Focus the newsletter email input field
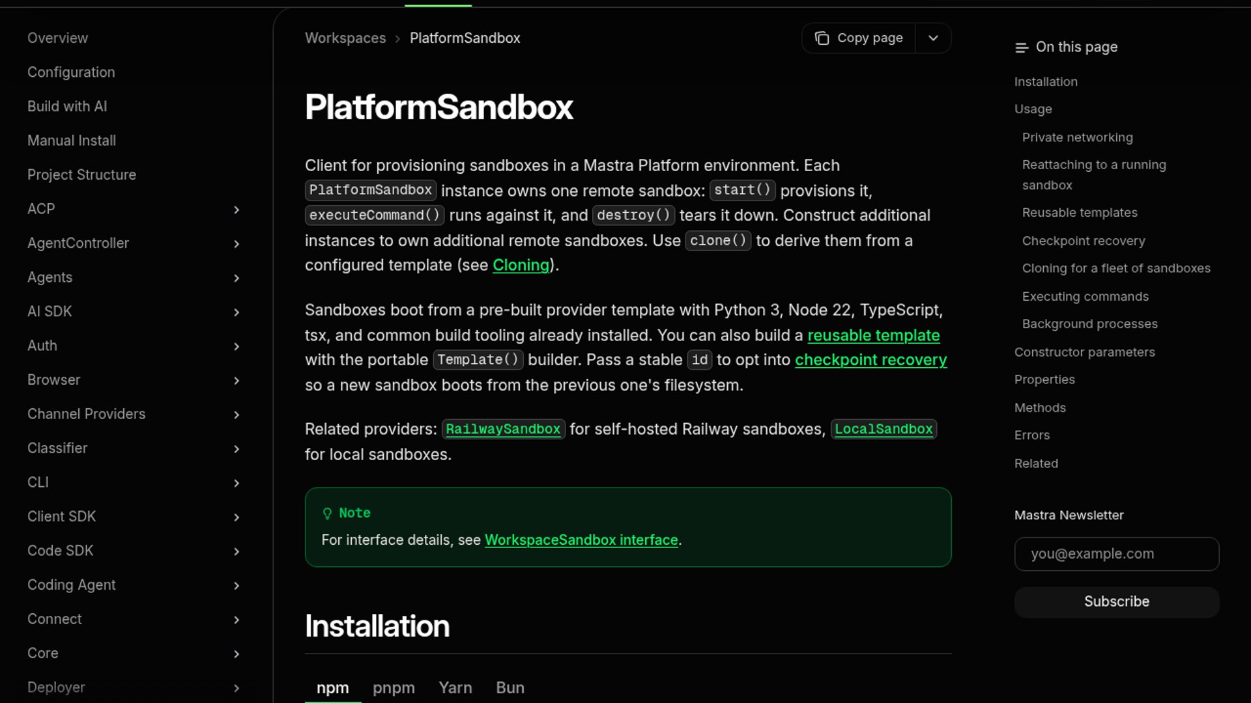 [x=1116, y=554]
